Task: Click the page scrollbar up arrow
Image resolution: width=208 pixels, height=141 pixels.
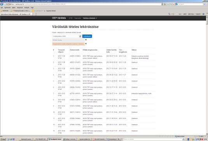Action: coord(207,17)
